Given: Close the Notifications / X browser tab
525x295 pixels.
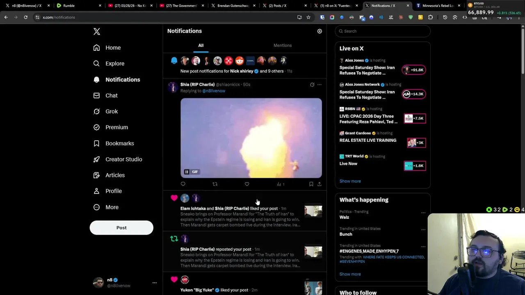Looking at the screenshot, I should click(x=408, y=6).
